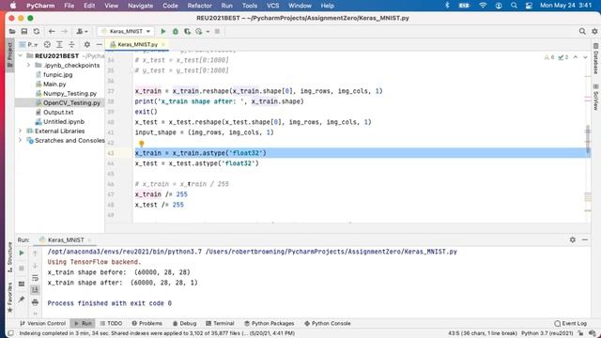Screen dimensions: 601x338
Task: Select Numpy_Testing.py in project tree
Action: coord(69,94)
